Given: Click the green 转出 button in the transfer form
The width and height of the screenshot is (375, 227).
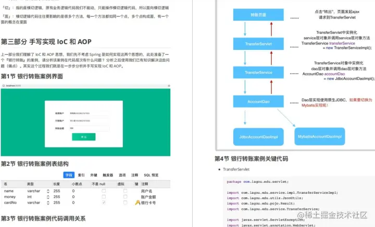Looking at the screenshot, I should 84,137.
